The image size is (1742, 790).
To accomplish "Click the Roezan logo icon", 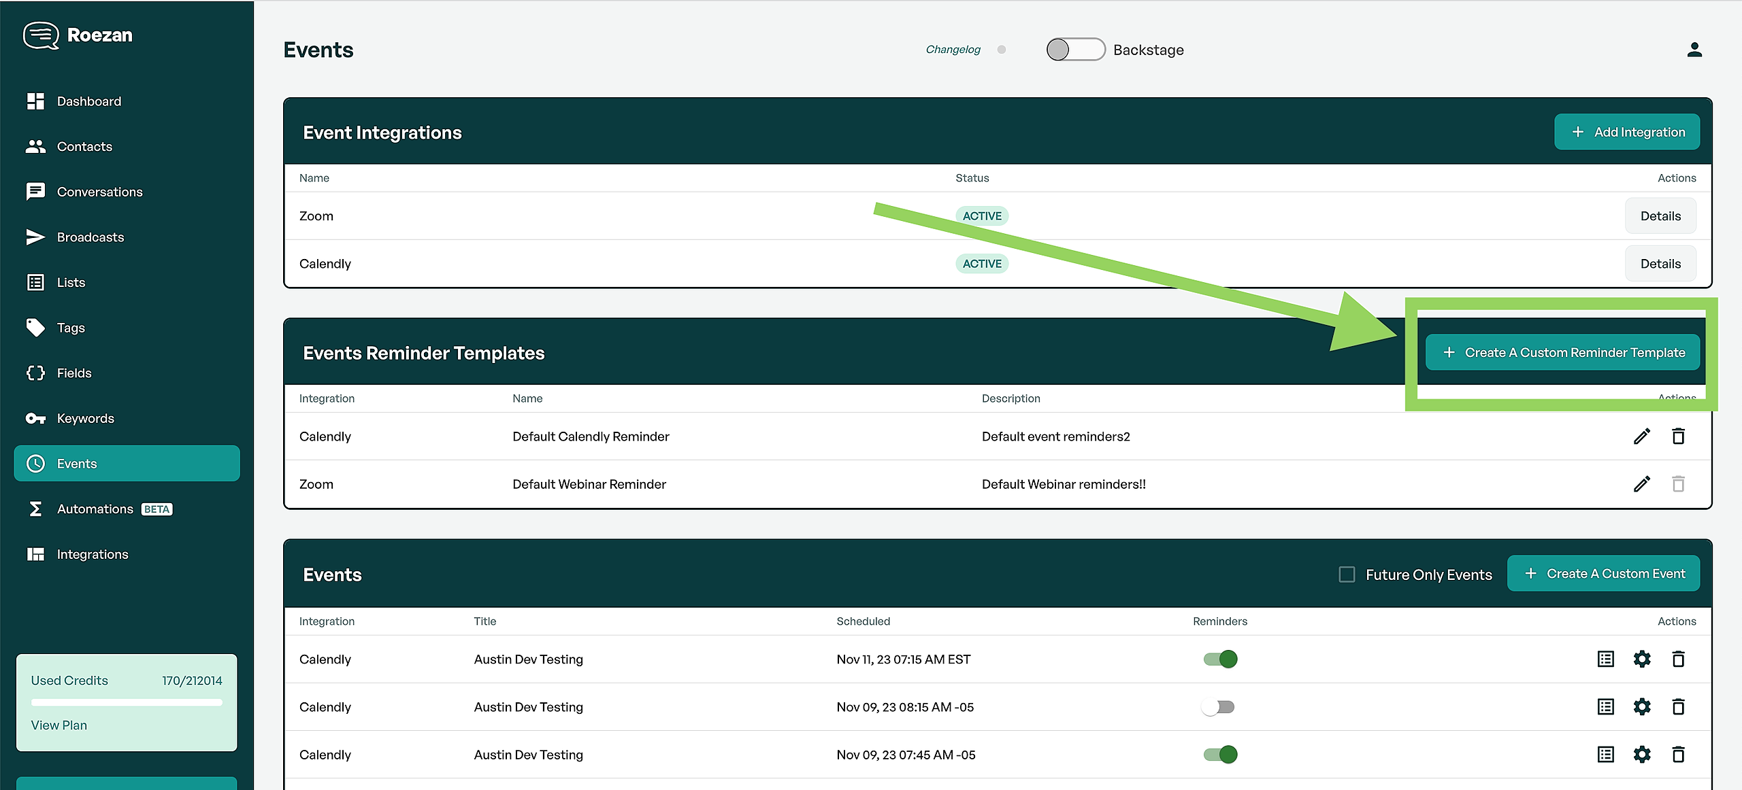I will tap(41, 35).
